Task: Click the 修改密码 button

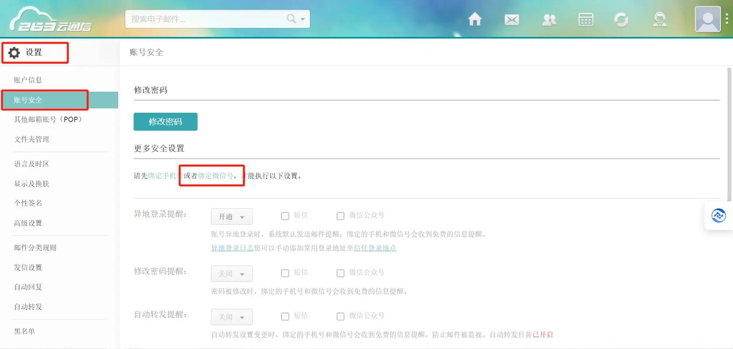Action: [166, 122]
